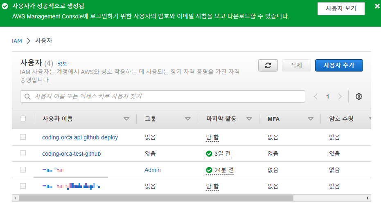The height and width of the screenshot is (206, 381).
Task: Check the coding-orca-api-github-deploy row checkbox
Action: click(23, 137)
